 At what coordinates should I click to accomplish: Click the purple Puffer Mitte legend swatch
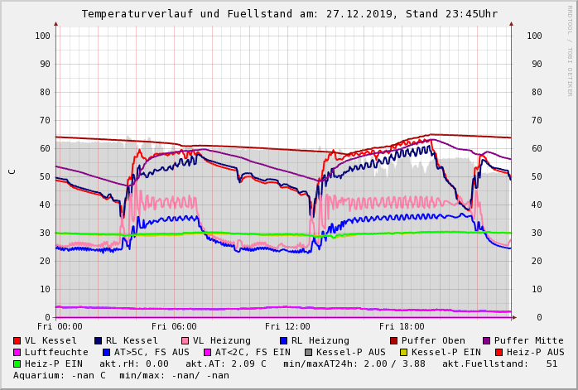tap(487, 340)
